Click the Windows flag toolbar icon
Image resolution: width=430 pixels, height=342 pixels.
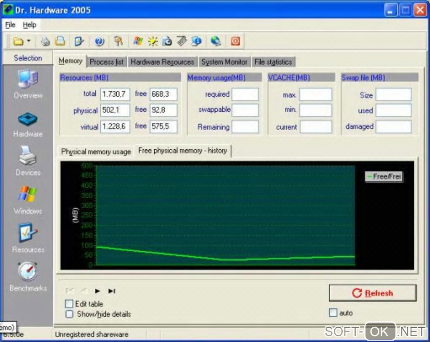[x=138, y=41]
